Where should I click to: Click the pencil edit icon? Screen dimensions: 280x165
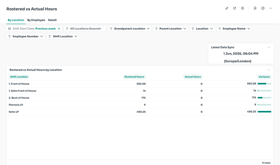coord(227,8)
